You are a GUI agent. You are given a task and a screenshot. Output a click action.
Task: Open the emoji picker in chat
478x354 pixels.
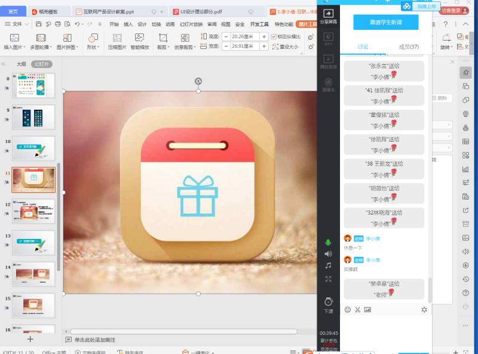(348, 309)
